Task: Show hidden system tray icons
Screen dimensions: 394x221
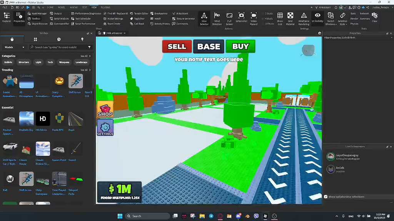Action: [337, 216]
